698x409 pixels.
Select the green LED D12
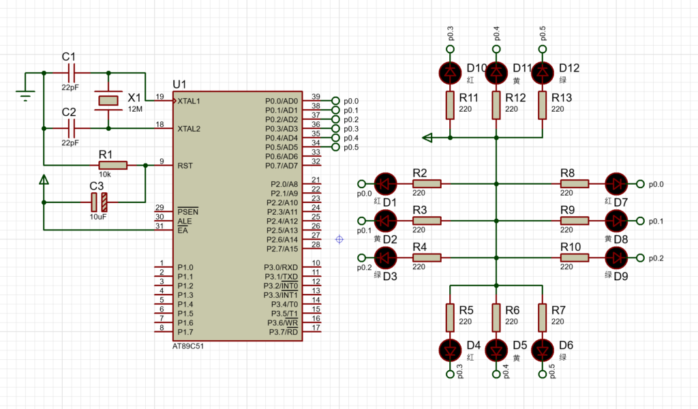pos(543,71)
